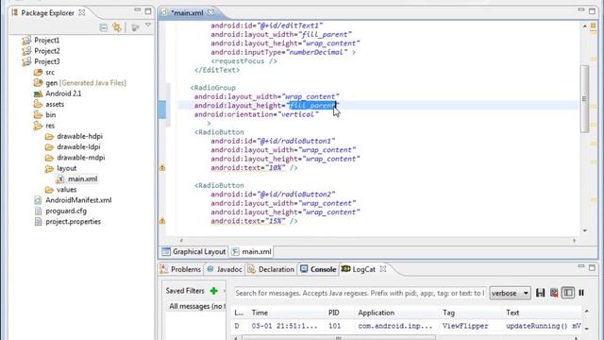Add a new saved LogCat filter
This screenshot has height=340, width=604.
coord(214,291)
